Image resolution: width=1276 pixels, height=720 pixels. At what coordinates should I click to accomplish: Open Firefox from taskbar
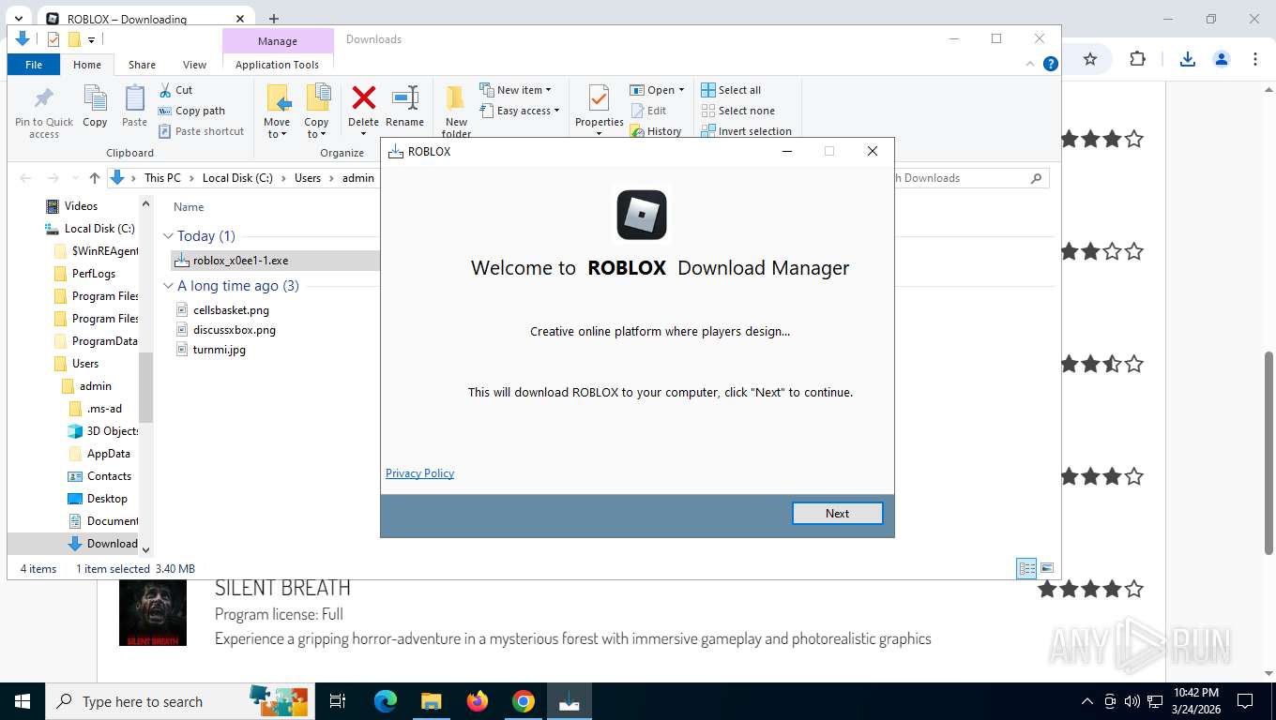point(478,701)
